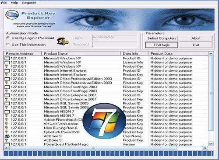Click the list's scroll up arrow
The width and height of the screenshot is (219, 160).
[x=211, y=54]
